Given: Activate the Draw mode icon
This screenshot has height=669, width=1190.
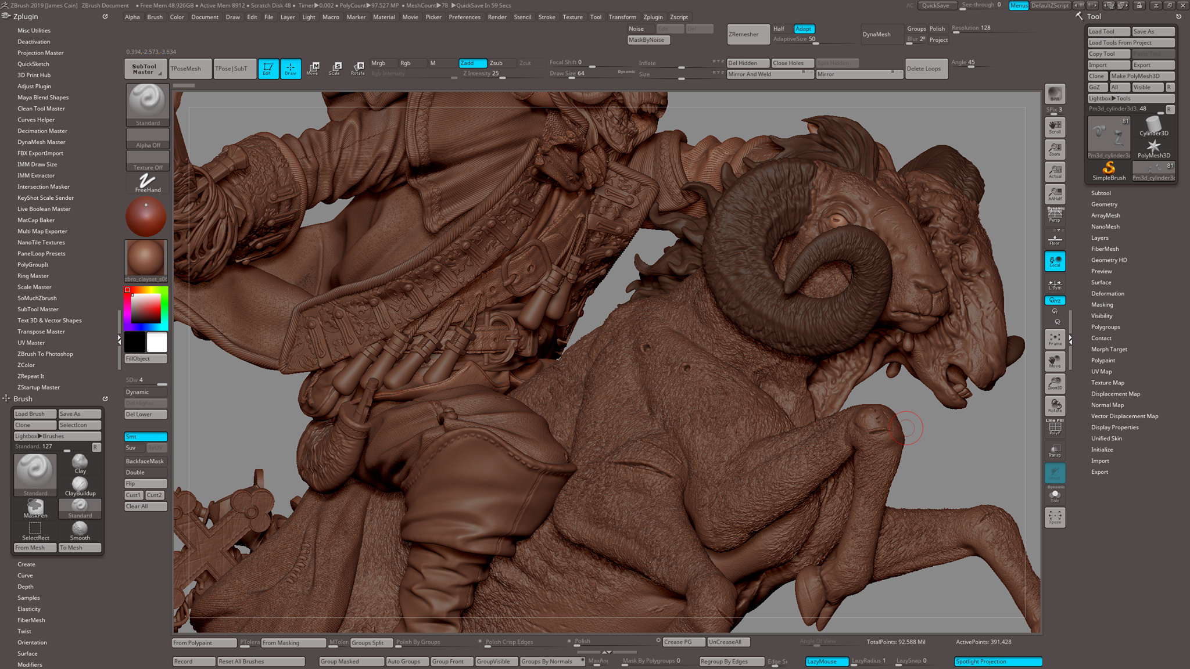Looking at the screenshot, I should coord(291,69).
